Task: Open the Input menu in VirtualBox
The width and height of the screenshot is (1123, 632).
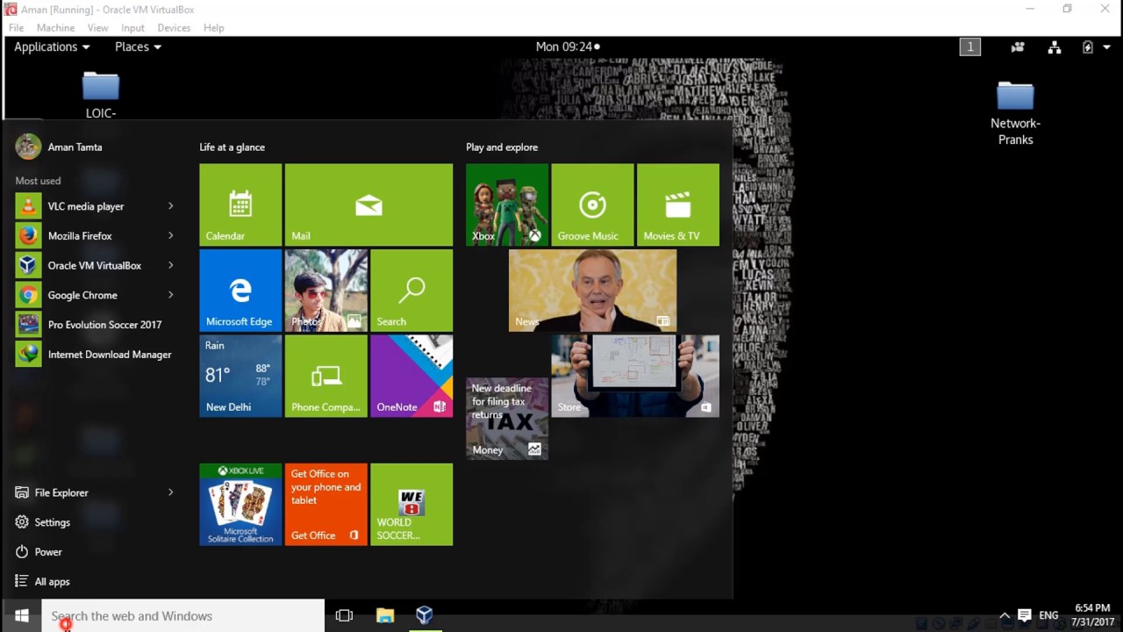Action: (x=132, y=28)
